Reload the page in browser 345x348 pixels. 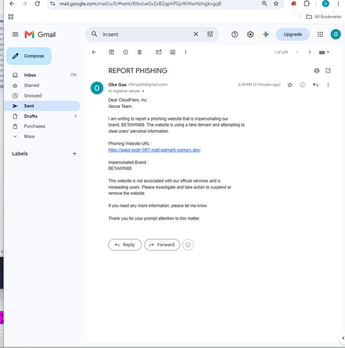pos(38,3)
